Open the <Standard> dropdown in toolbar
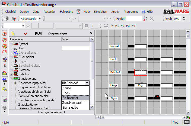The height and width of the screenshot is (126, 191). click(40, 19)
